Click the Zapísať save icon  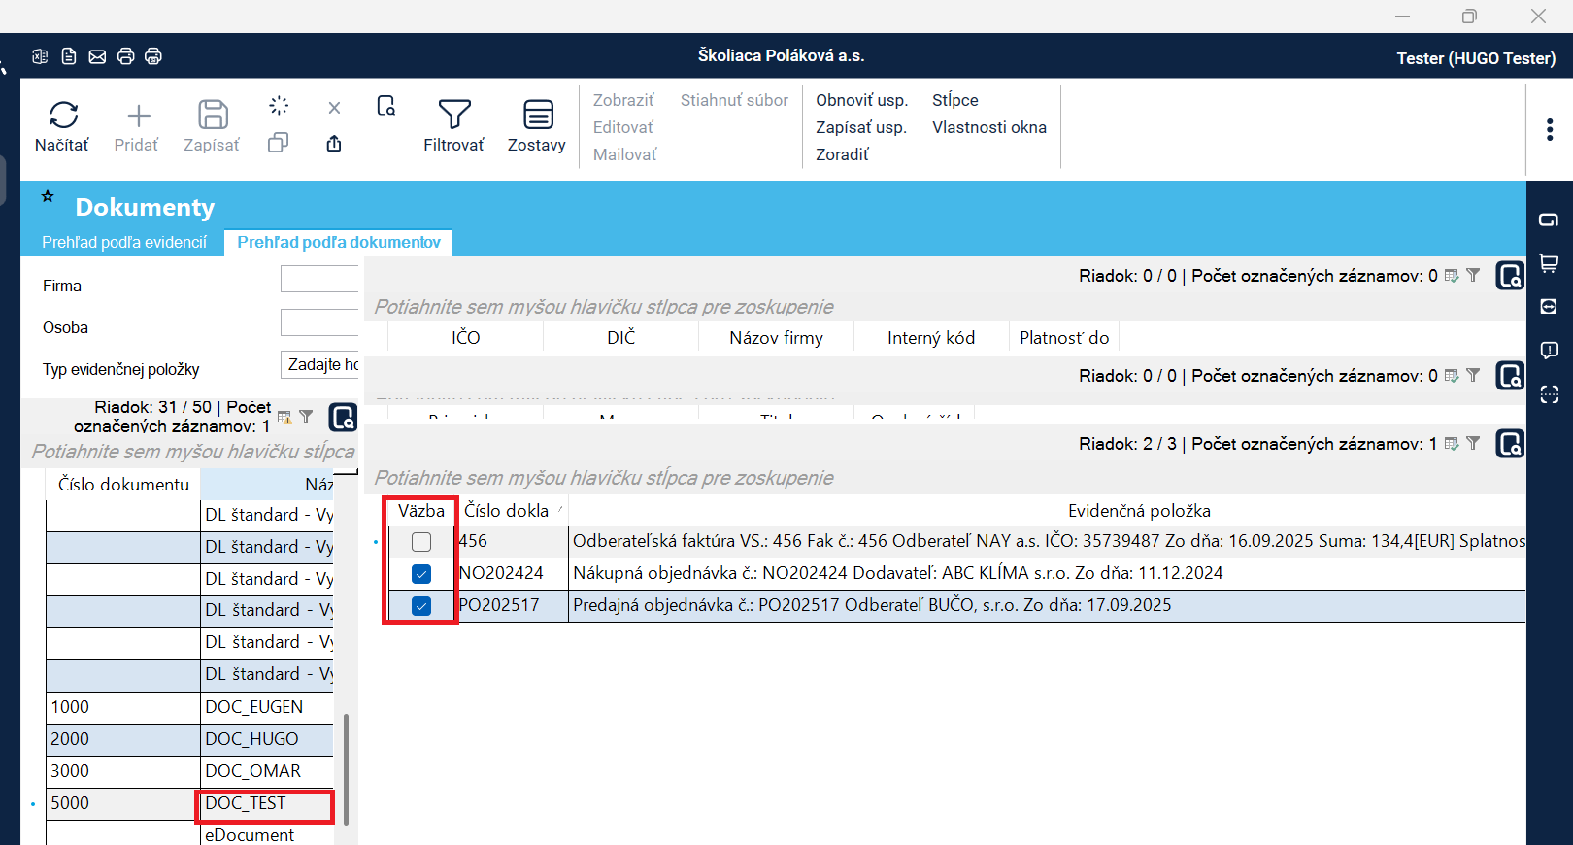pos(213,115)
